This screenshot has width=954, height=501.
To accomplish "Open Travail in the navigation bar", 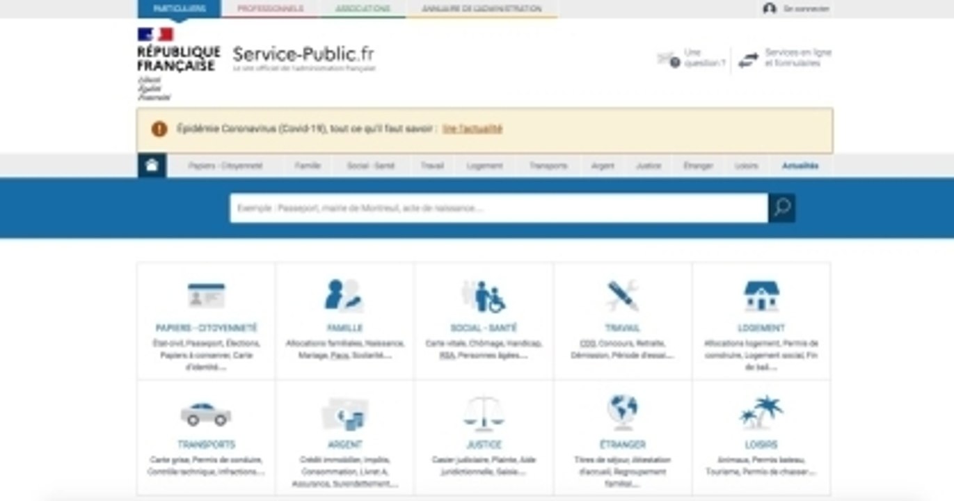I will click(x=432, y=166).
